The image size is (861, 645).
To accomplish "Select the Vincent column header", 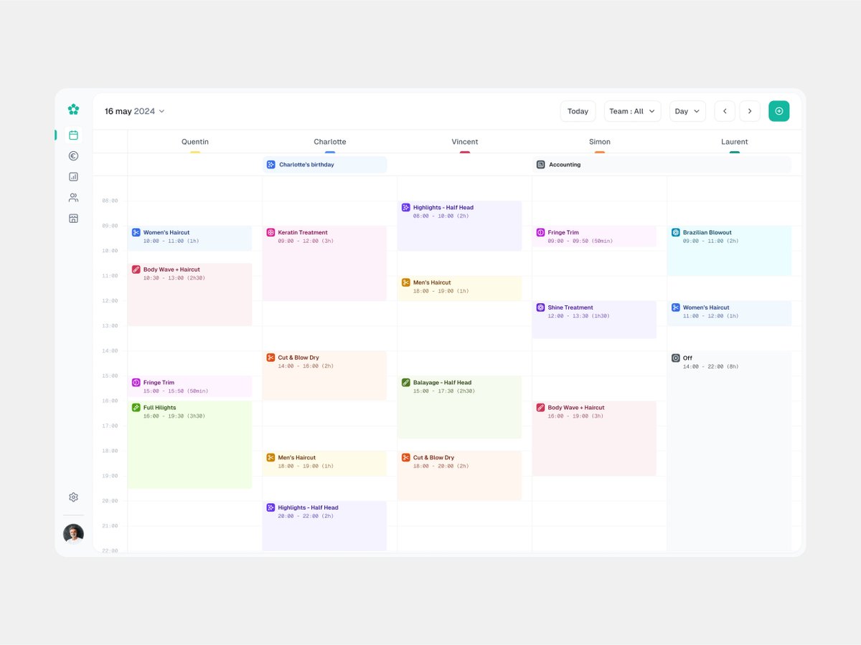I will tap(465, 142).
